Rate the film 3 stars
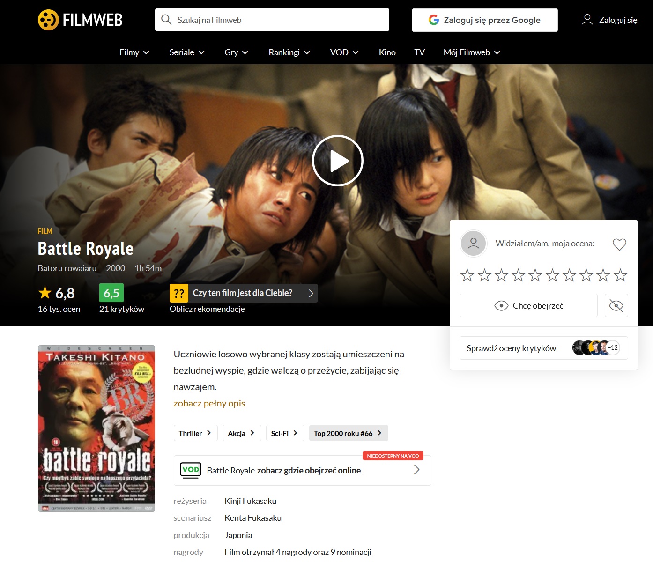The width and height of the screenshot is (653, 569). pyautogui.click(x=501, y=275)
